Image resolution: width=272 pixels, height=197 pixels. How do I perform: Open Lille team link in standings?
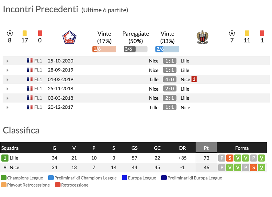(x=14, y=158)
